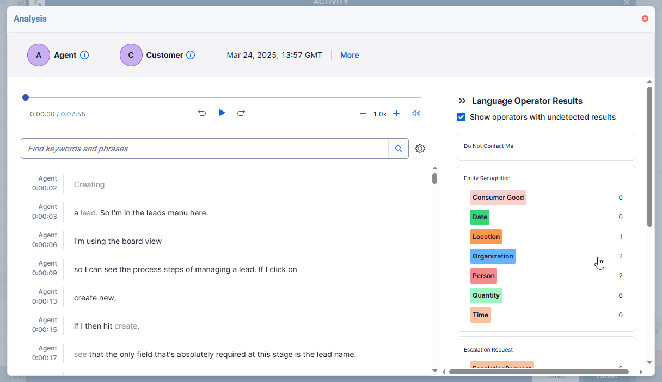Open transcript settings gear icon
This screenshot has width=662, height=382.
[420, 149]
